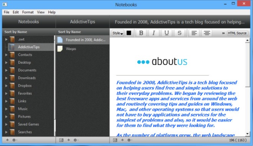Align text left

[x=194, y=33]
